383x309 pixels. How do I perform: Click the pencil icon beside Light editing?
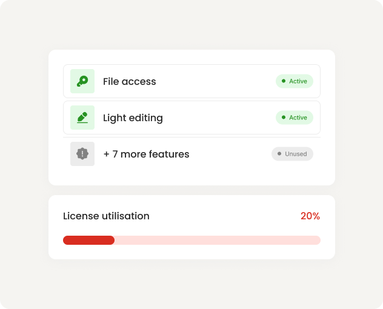pyautogui.click(x=82, y=118)
